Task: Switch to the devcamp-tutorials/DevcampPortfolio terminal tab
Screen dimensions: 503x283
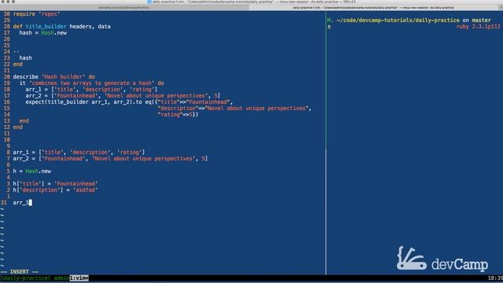Action: [x=124, y=7]
